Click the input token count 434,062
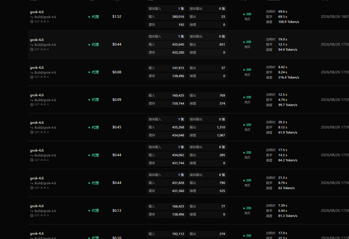Image resolution: width=349 pixels, height=239 pixels. coord(178,155)
